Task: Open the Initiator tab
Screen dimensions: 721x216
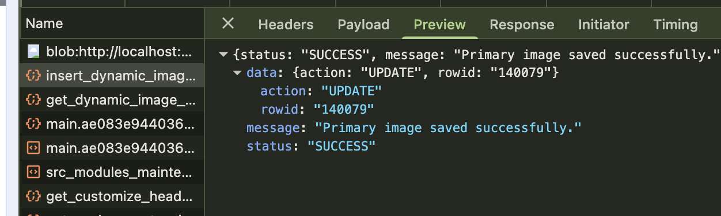Action: tap(604, 24)
